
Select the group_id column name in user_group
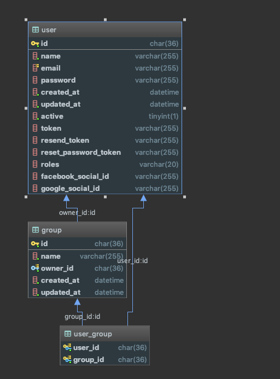(x=89, y=360)
